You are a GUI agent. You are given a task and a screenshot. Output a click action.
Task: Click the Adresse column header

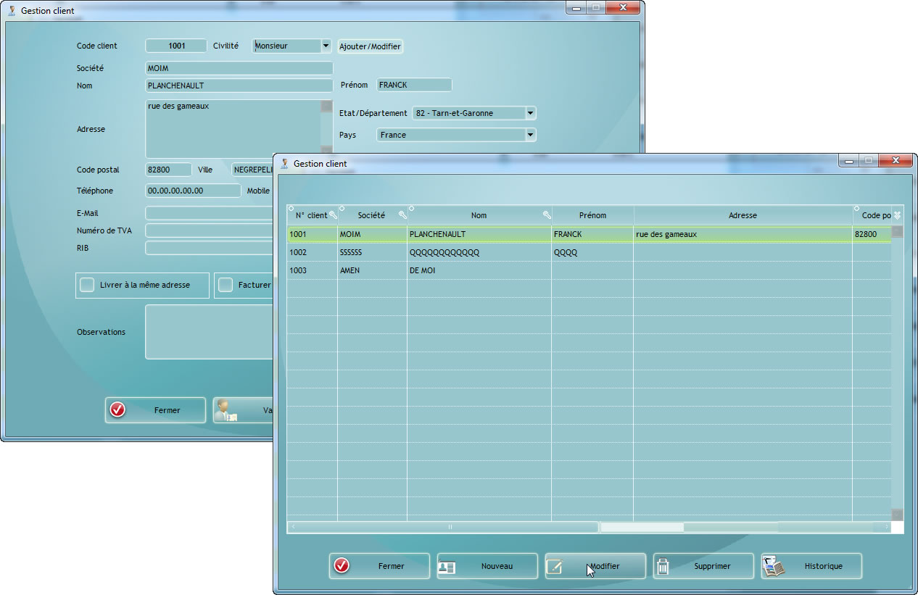click(743, 215)
